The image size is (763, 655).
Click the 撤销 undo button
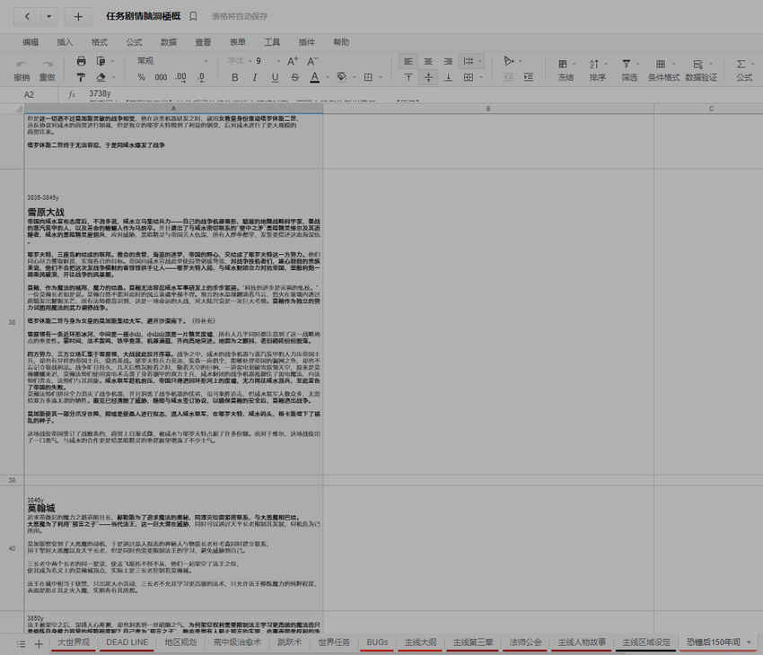tap(22, 70)
